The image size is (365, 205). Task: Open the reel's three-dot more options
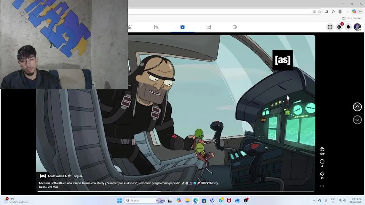point(322,186)
